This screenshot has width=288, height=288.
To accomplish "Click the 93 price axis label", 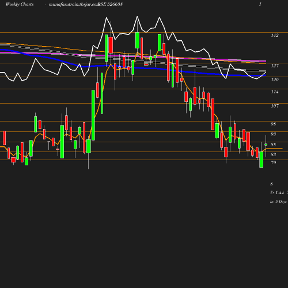I will pos(274,134).
